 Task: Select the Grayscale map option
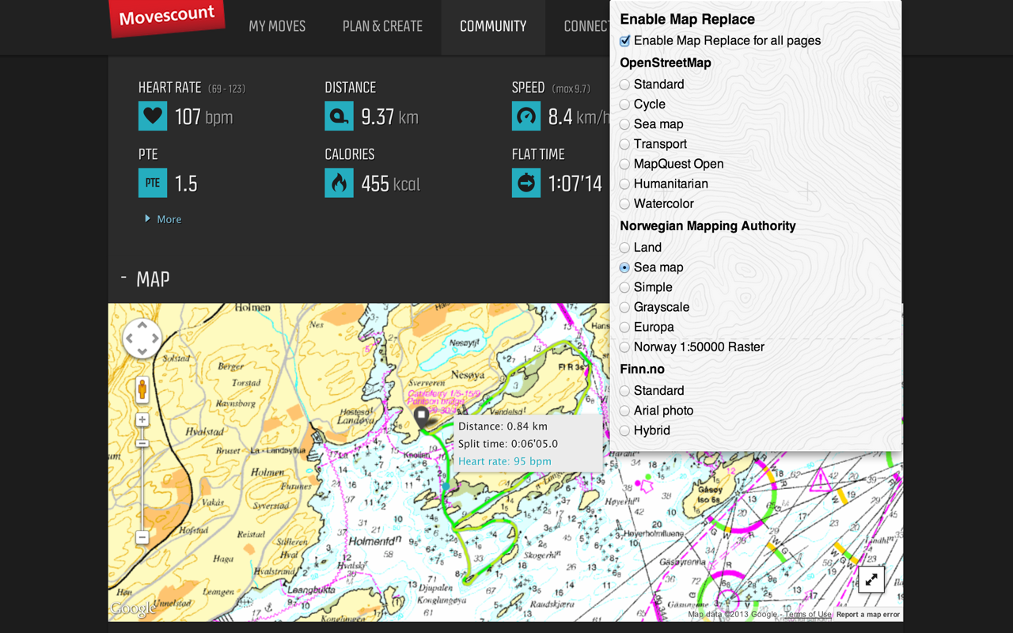pos(625,307)
